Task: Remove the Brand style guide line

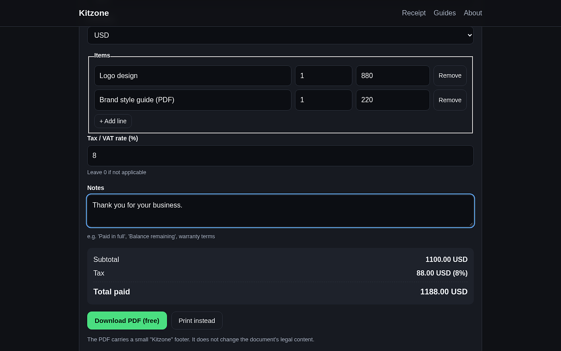Action: 450,100
